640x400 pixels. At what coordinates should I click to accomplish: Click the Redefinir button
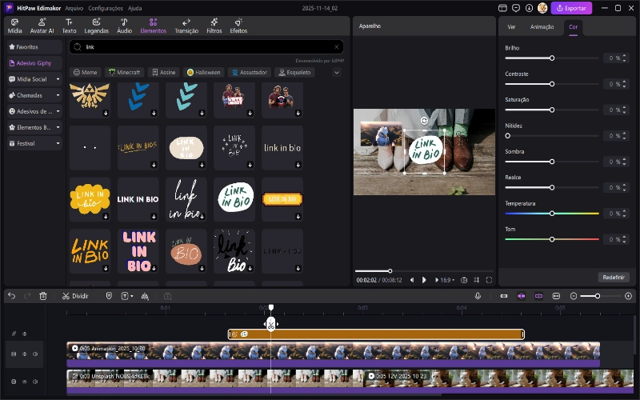click(613, 277)
